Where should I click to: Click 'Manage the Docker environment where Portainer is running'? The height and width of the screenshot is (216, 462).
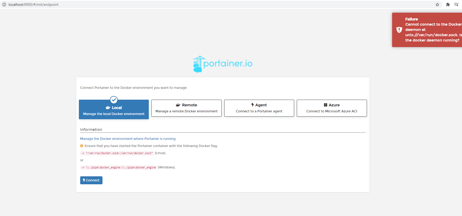tap(128, 139)
